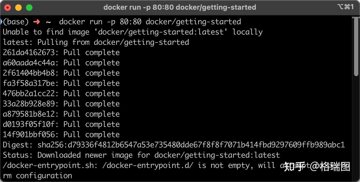The width and height of the screenshot is (360, 182).
Task: Click the '/docker-entrypoint.sh:' path text
Action: [x=50, y=166]
